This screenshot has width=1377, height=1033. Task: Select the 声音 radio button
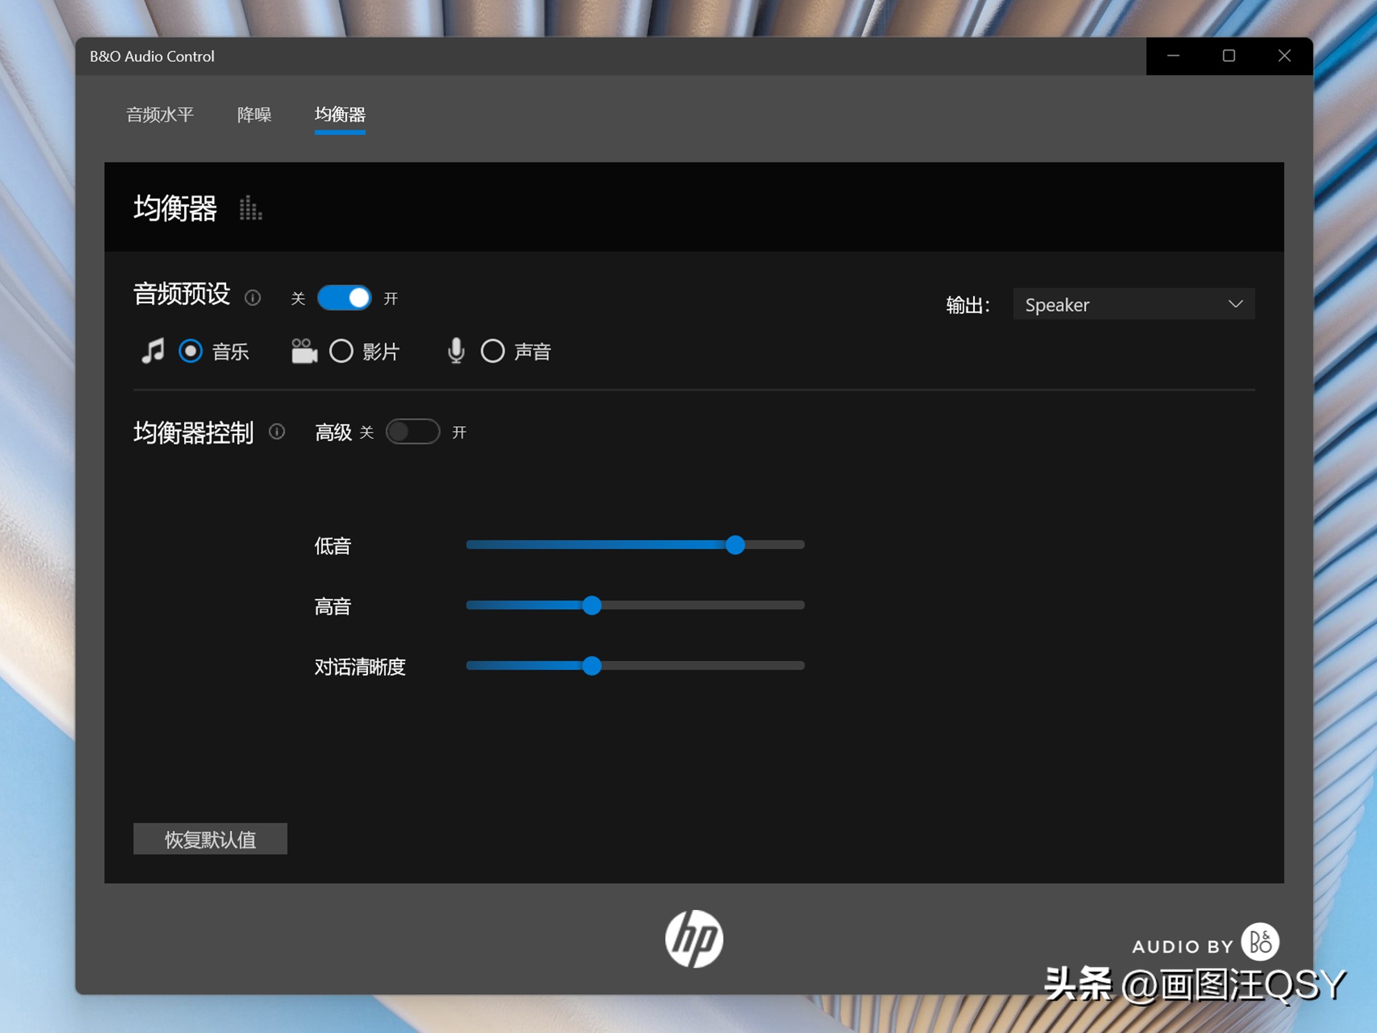pos(493,351)
